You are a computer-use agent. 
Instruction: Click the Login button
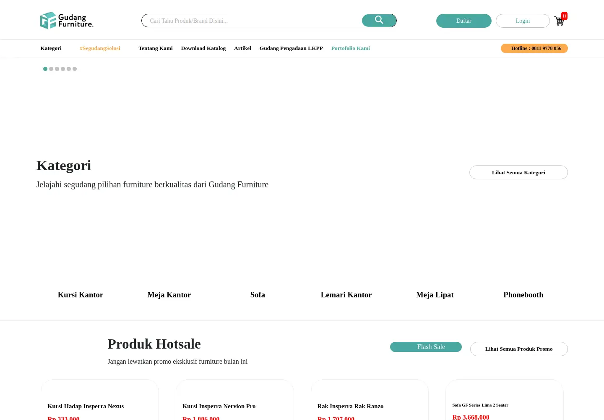[523, 21]
